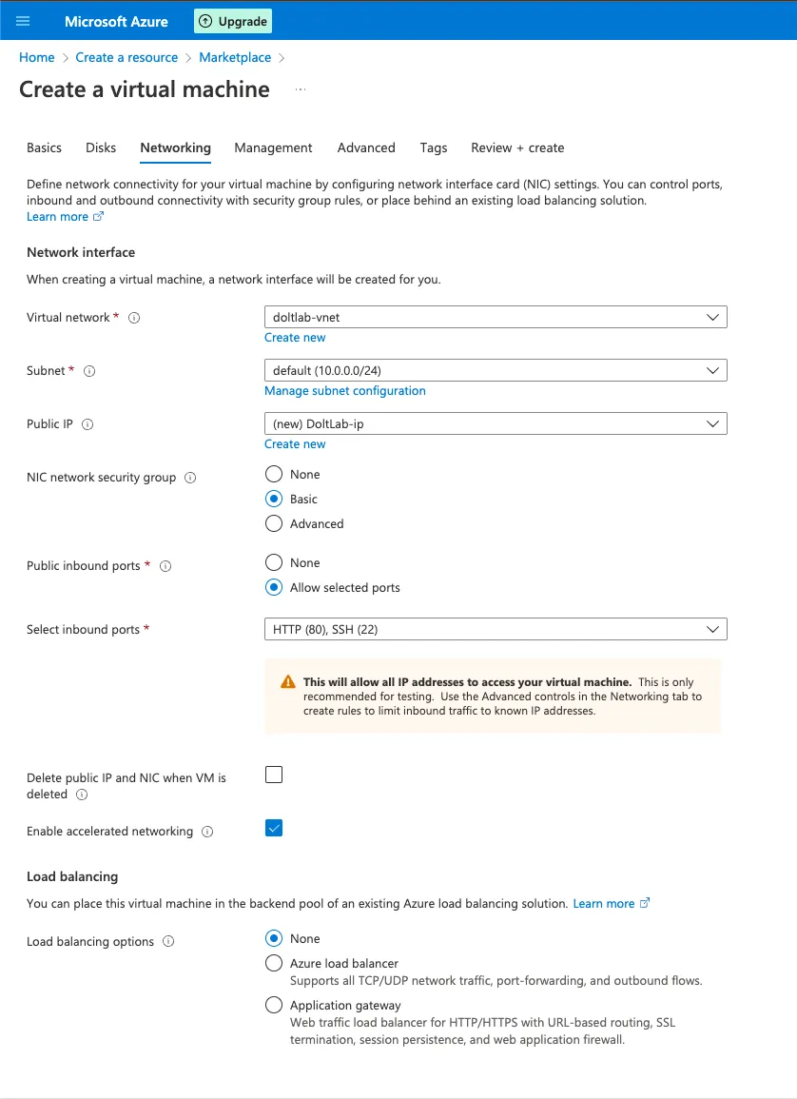797x1099 pixels.
Task: Click the Public IP info icon
Action: pos(89,423)
